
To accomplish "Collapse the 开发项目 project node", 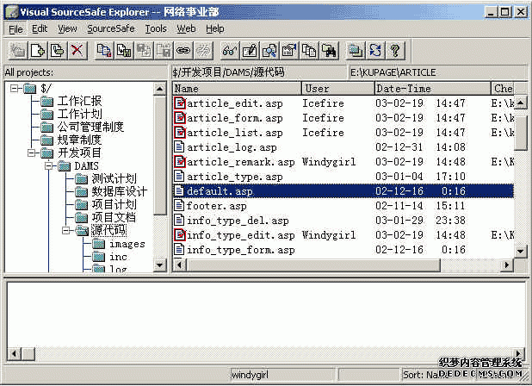I will pos(32,153).
